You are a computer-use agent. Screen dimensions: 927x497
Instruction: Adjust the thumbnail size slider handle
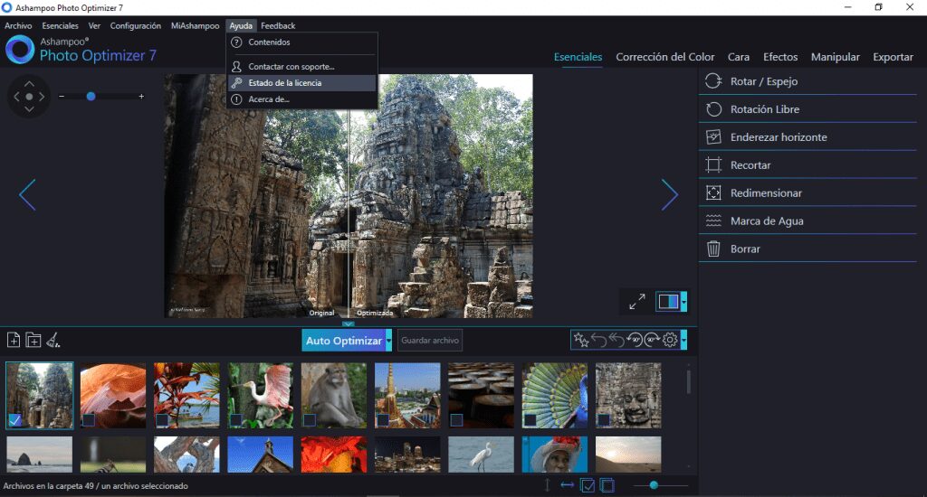pos(654,485)
